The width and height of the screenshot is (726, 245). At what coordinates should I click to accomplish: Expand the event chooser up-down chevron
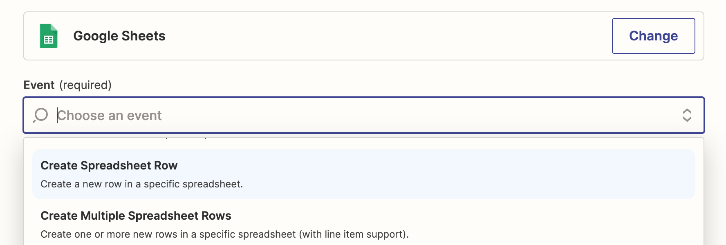(x=687, y=115)
